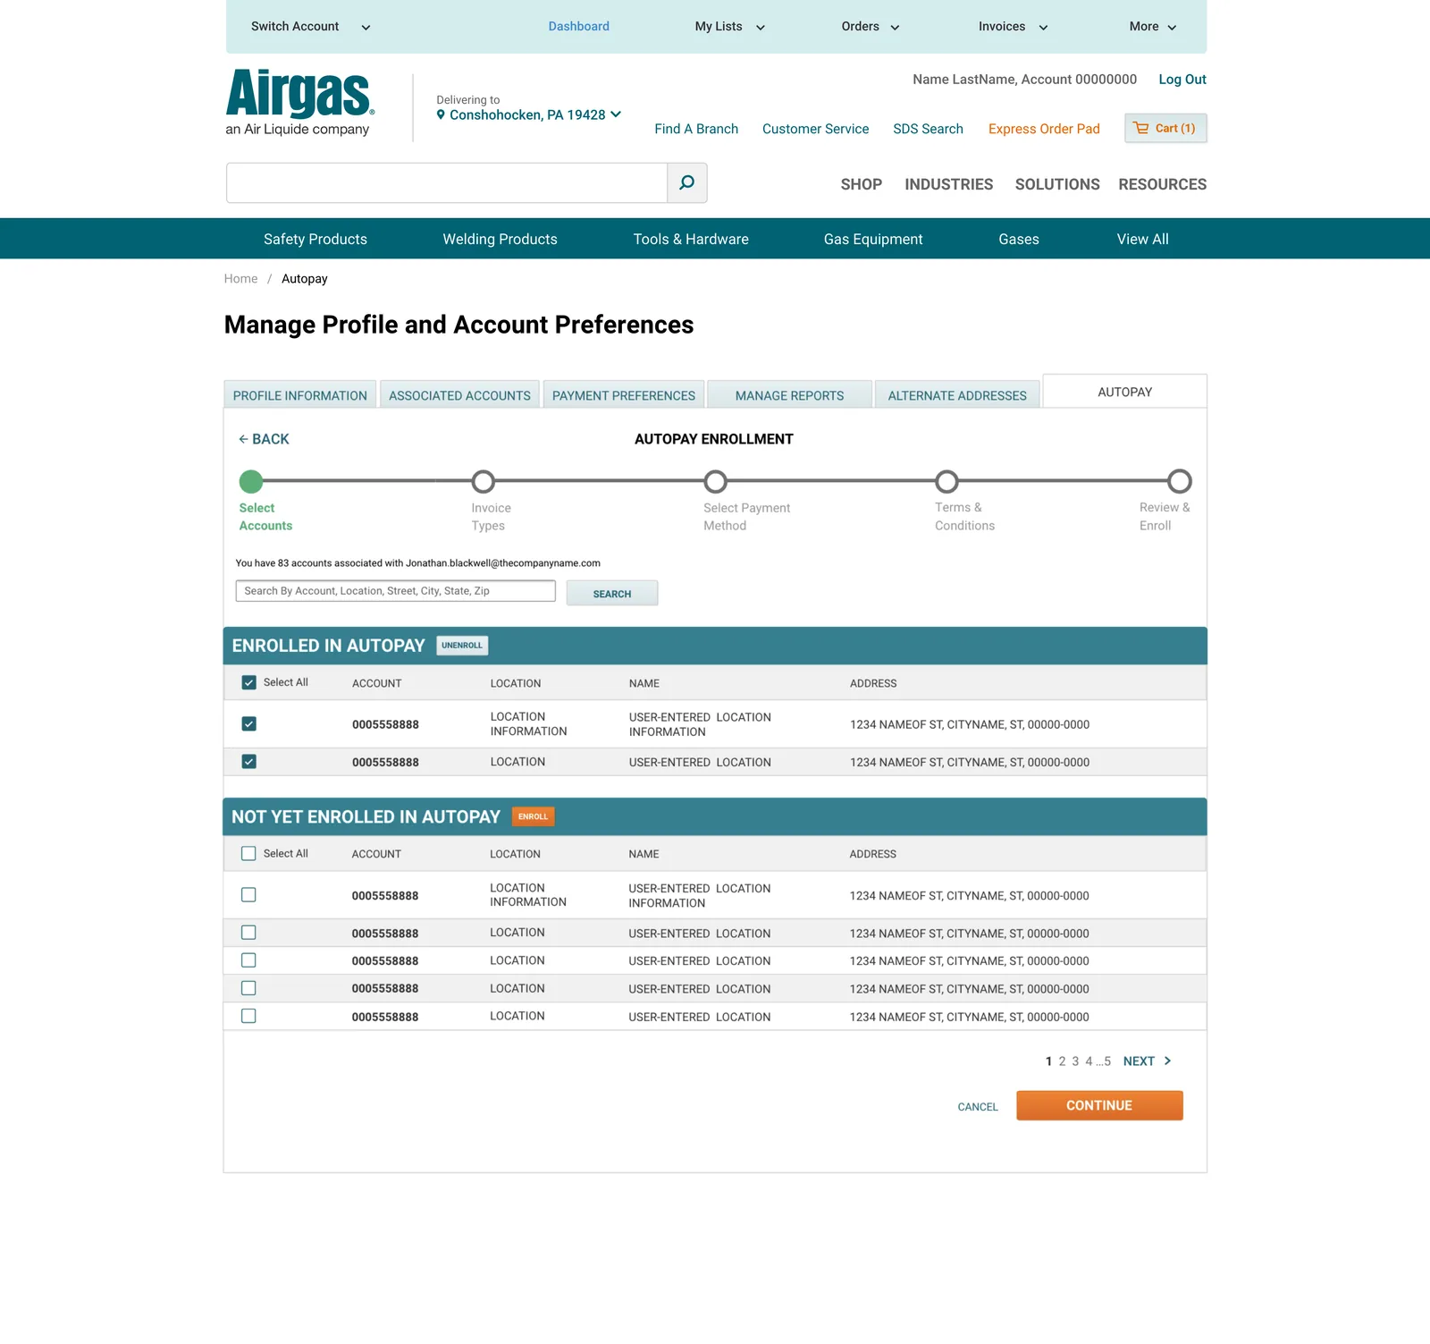Click the orange CONTINUE button
This screenshot has height=1344, width=1430.
pyautogui.click(x=1099, y=1105)
